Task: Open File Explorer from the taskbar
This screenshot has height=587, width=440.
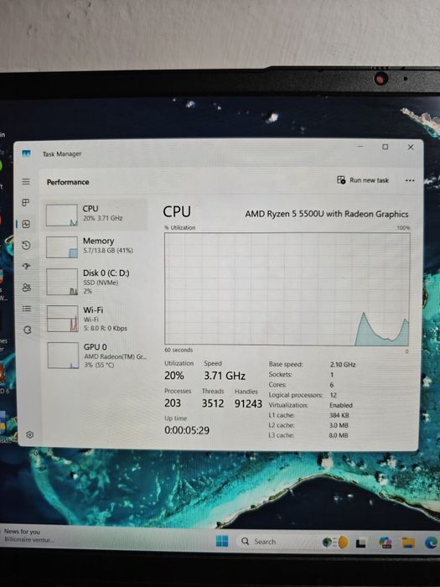Action: 408,543
